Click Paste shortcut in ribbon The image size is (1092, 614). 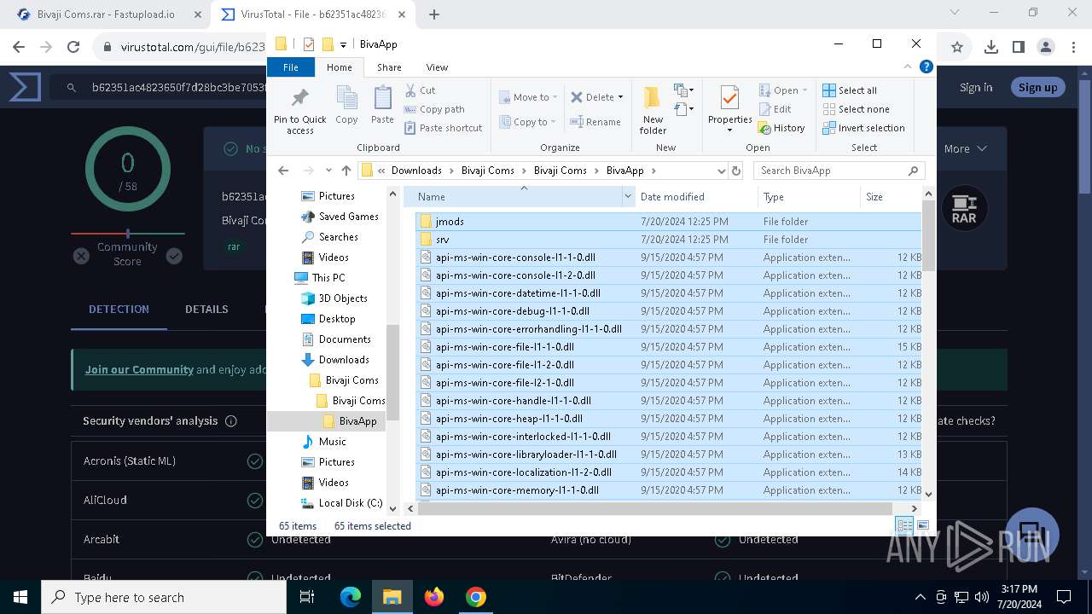coord(443,128)
